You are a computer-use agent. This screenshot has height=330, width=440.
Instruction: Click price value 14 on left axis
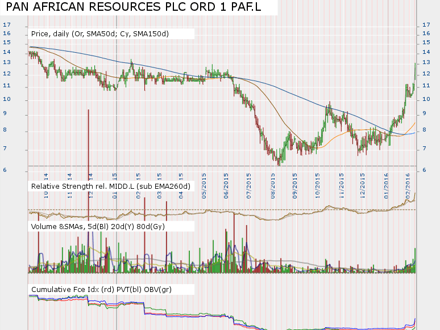7,52
